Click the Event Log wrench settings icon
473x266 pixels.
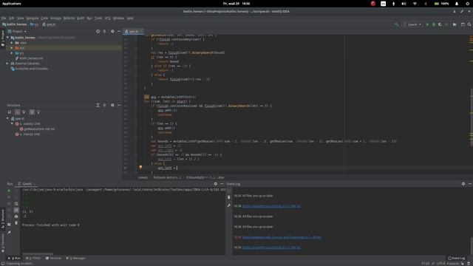pyautogui.click(x=229, y=205)
